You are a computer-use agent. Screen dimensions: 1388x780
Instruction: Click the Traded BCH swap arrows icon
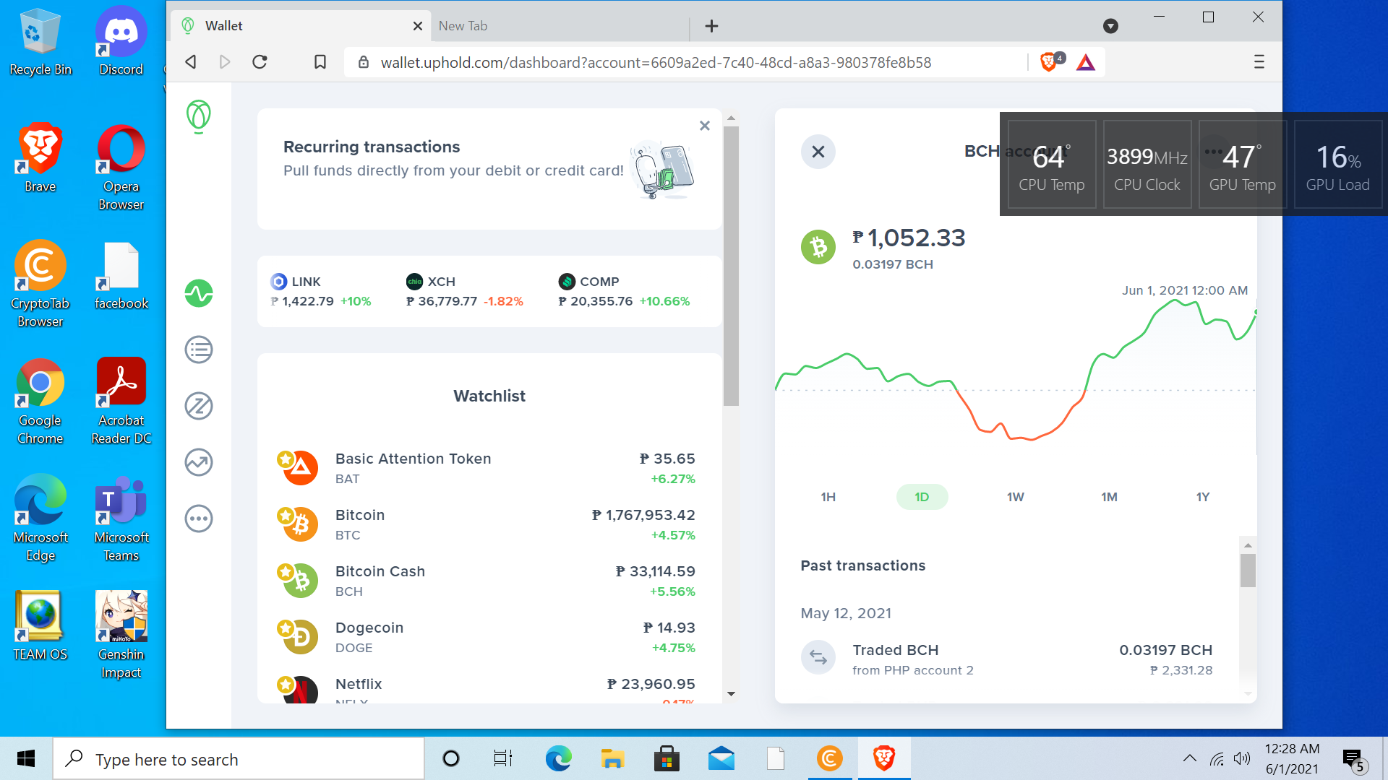click(818, 658)
